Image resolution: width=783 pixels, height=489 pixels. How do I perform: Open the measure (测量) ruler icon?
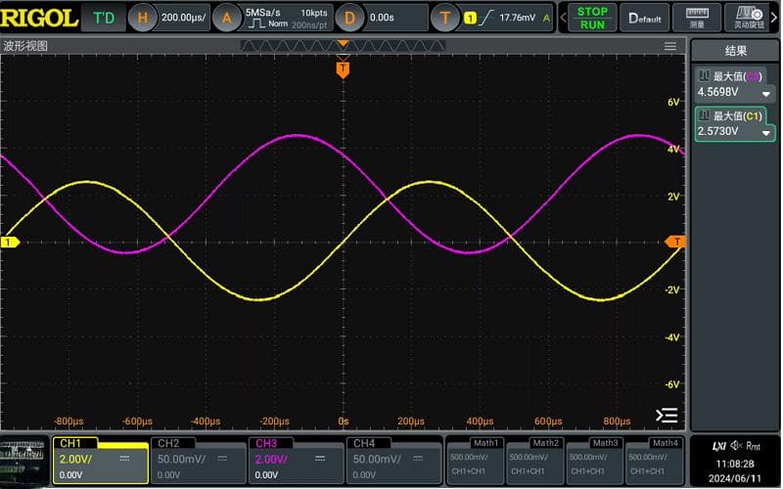click(697, 18)
